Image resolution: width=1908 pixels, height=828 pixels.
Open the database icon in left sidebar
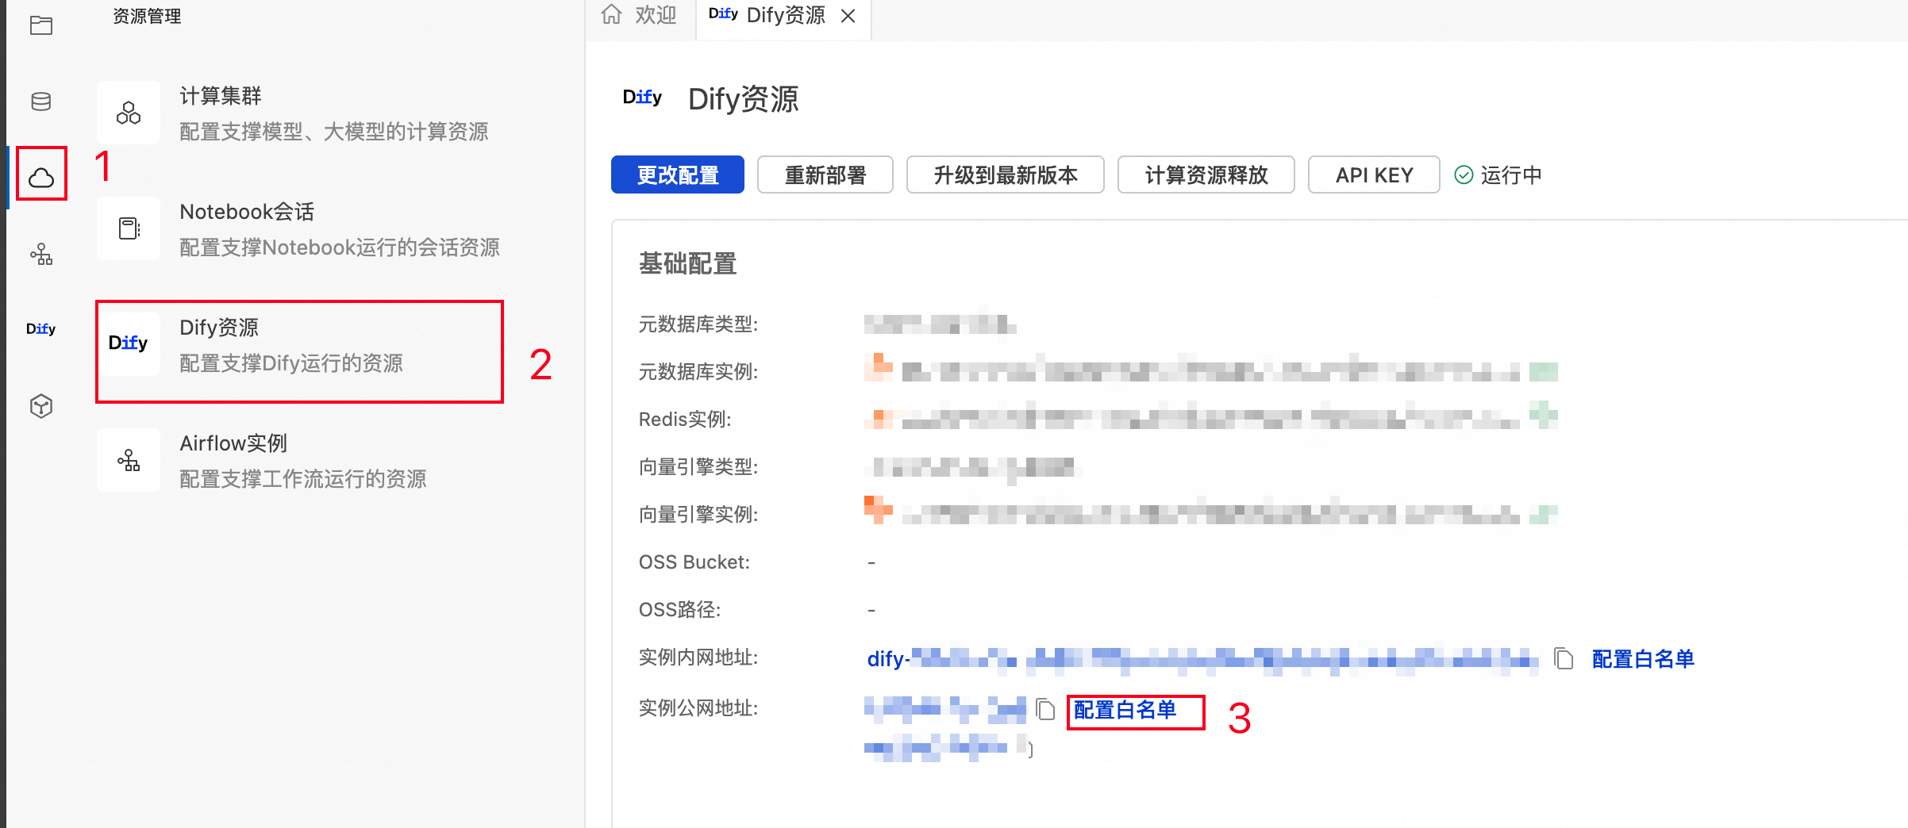[41, 102]
